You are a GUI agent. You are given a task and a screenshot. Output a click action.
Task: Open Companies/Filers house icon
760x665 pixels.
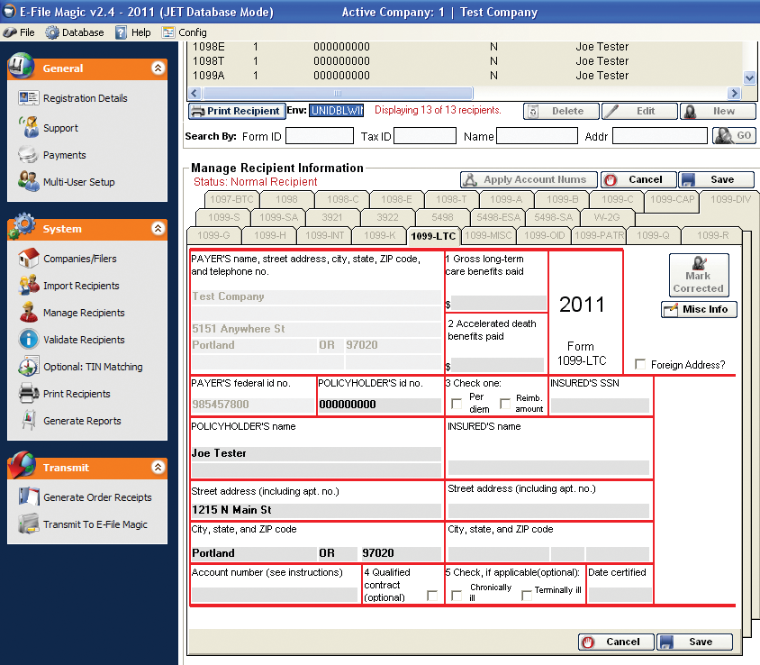coord(28,259)
